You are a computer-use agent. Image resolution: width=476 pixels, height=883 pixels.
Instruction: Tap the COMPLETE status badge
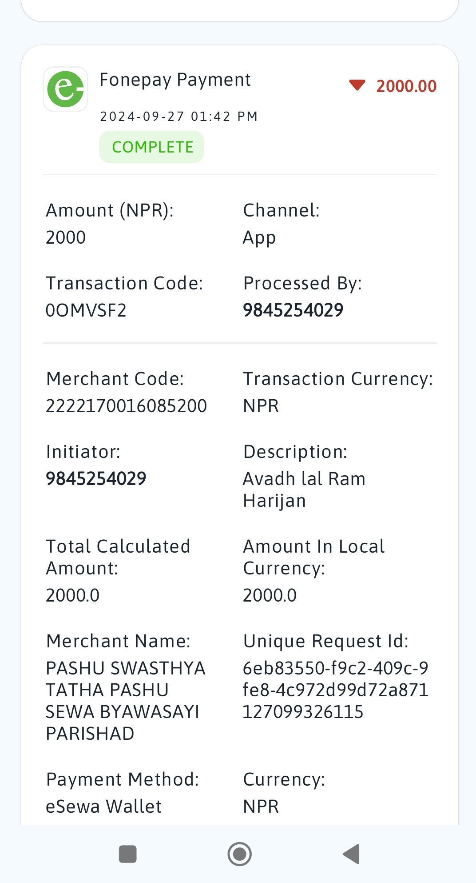[151, 147]
